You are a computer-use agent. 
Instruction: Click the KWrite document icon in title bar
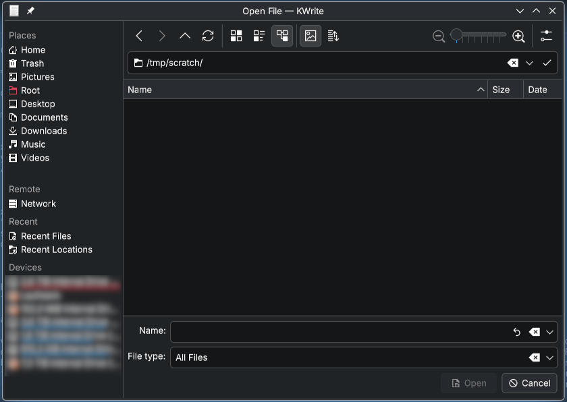pyautogui.click(x=14, y=11)
